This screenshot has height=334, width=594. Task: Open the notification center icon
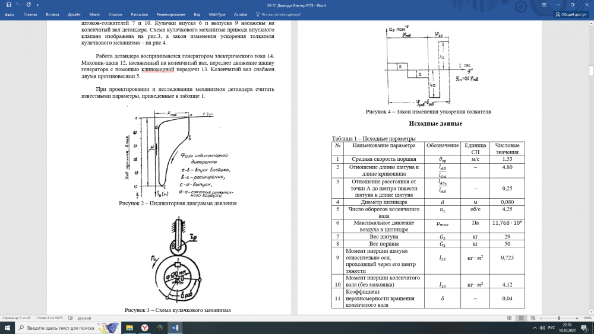[x=584, y=328]
